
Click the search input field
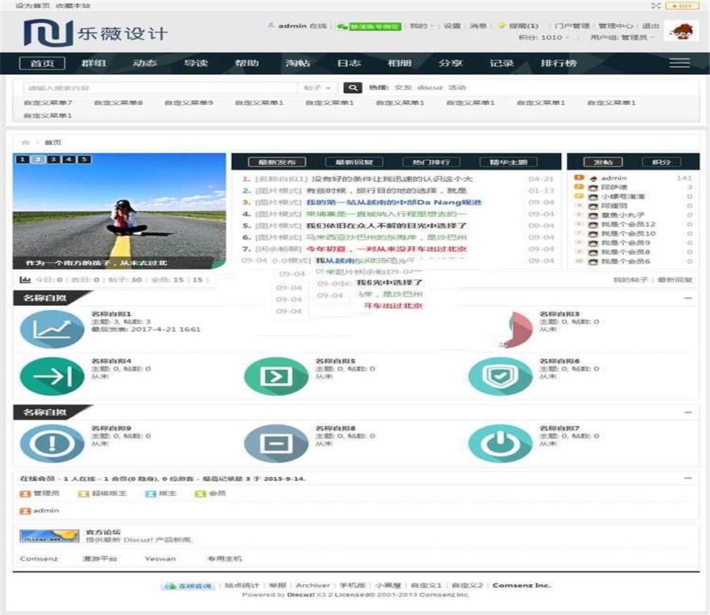click(161, 88)
